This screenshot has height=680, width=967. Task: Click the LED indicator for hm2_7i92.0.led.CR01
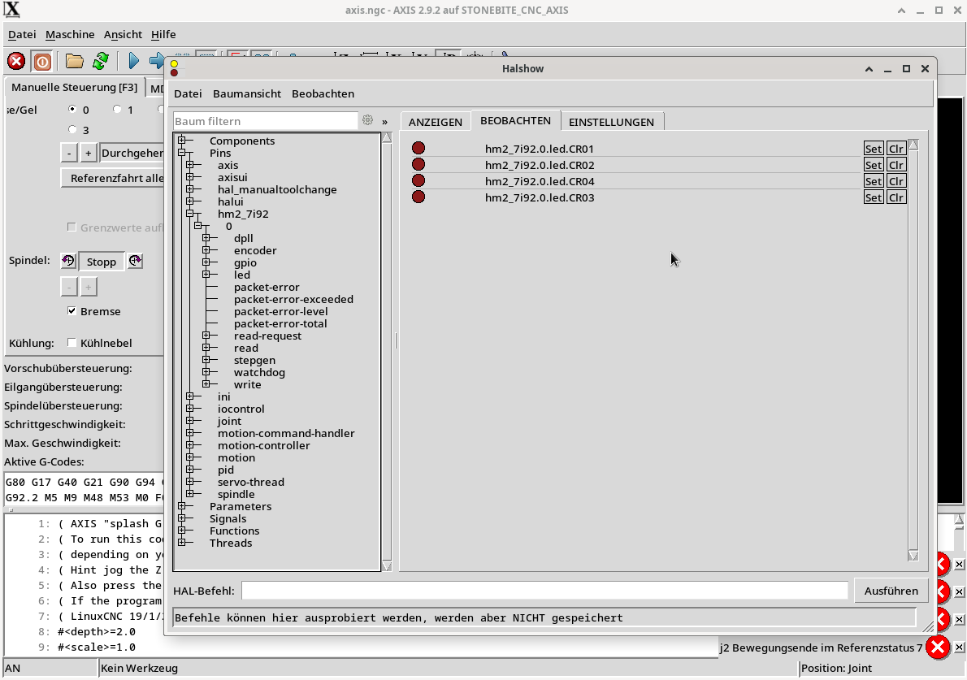tap(418, 148)
